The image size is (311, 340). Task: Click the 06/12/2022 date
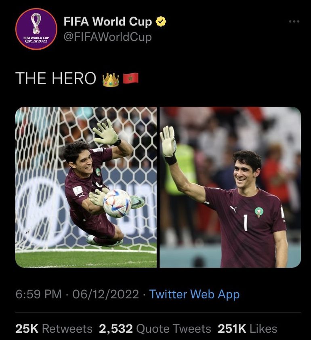(105, 294)
